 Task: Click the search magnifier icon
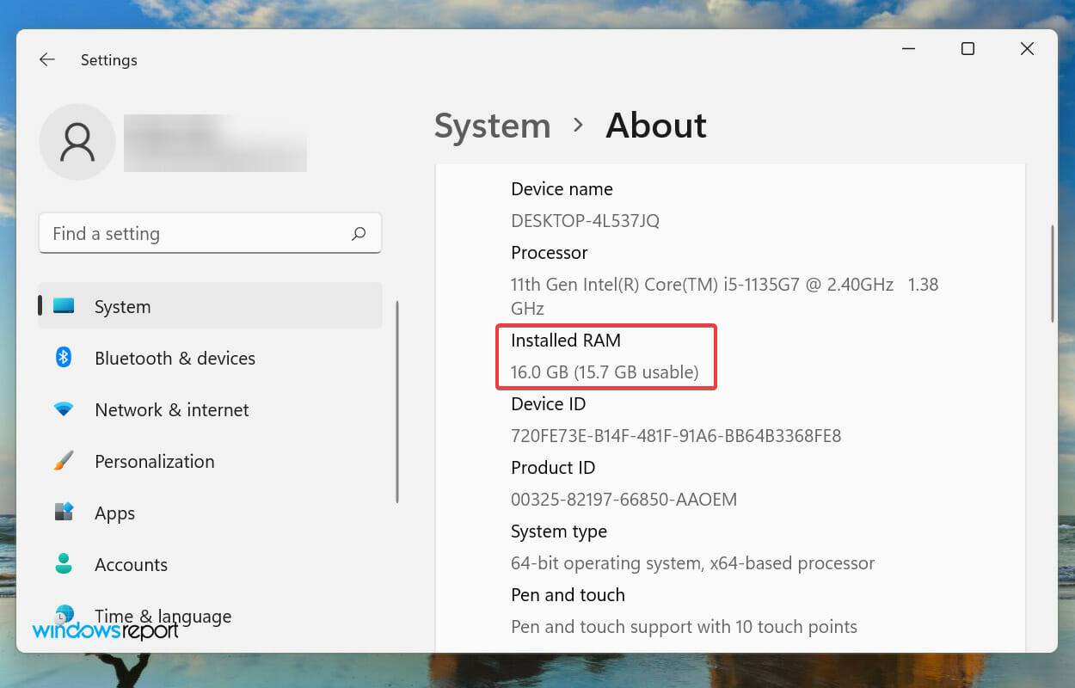pos(359,233)
